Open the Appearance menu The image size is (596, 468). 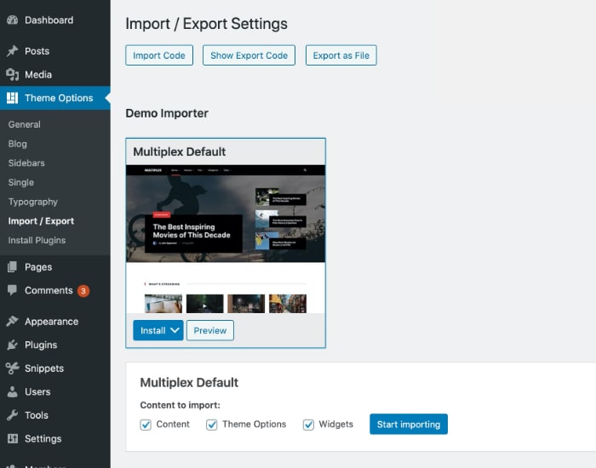pyautogui.click(x=55, y=322)
